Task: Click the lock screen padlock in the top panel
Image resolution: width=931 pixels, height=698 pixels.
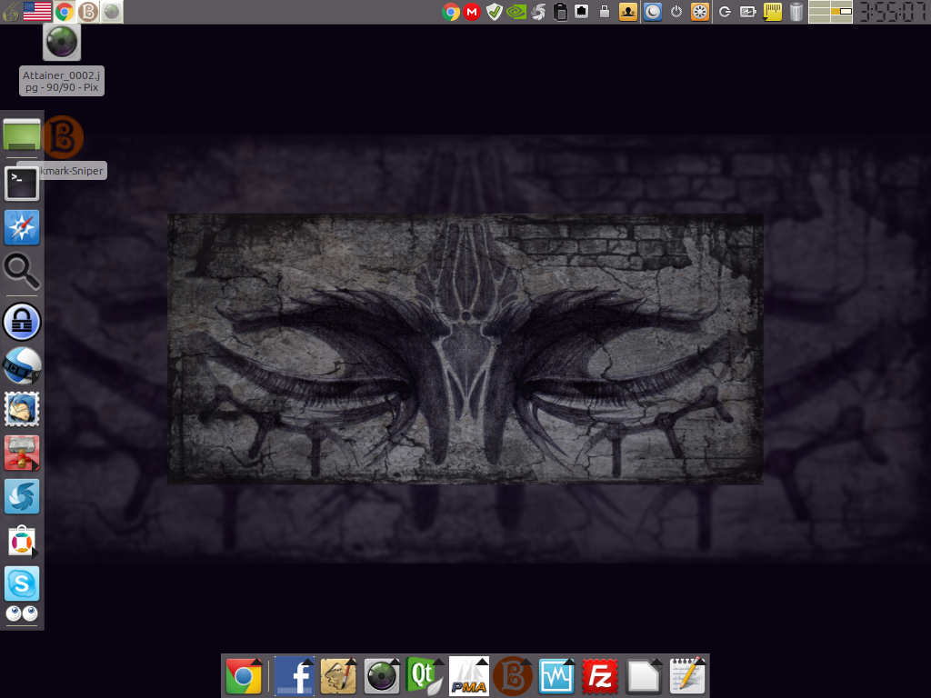Action: (605, 11)
